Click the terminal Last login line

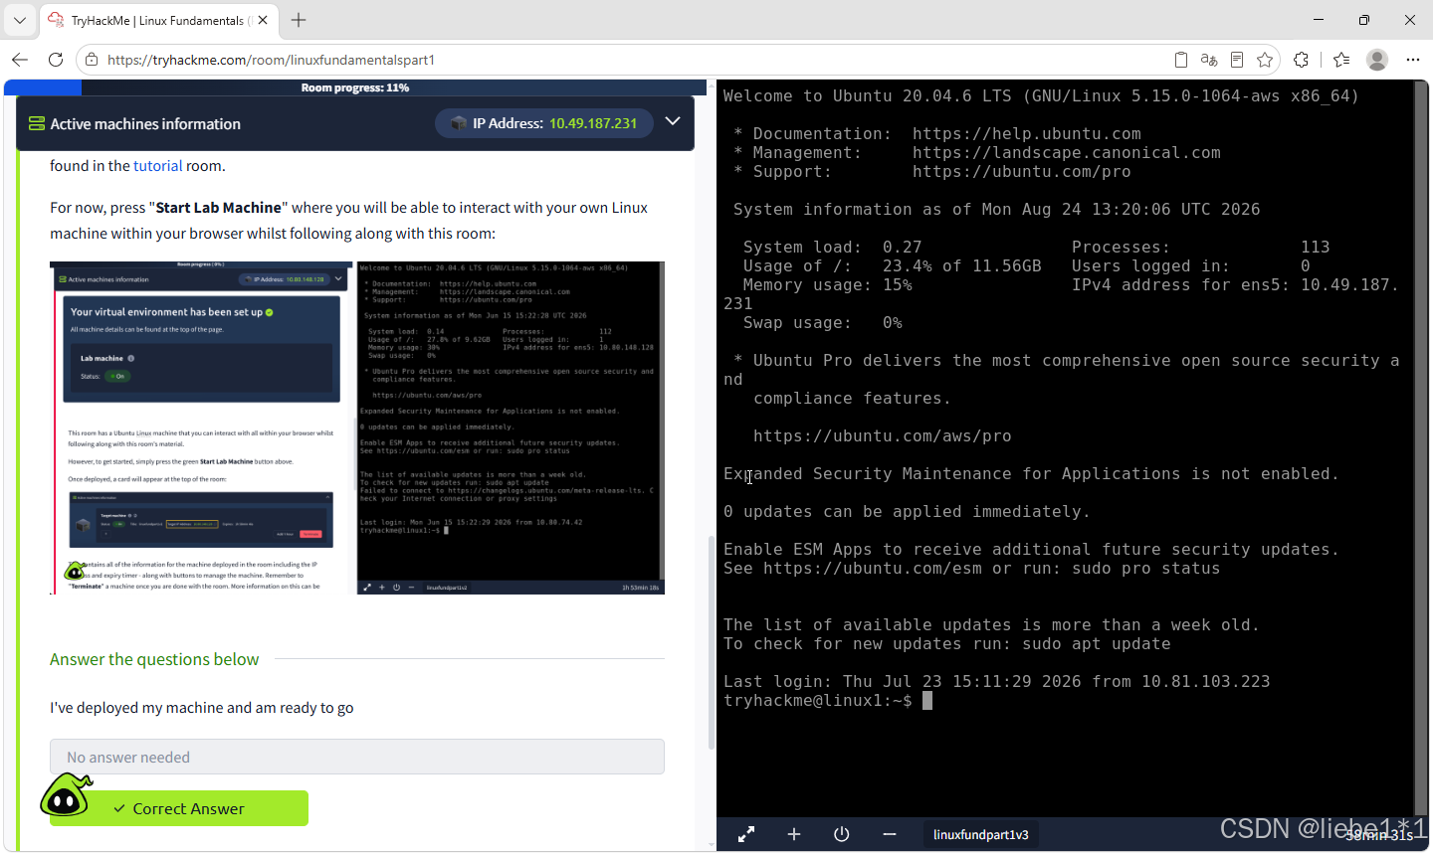[997, 682]
